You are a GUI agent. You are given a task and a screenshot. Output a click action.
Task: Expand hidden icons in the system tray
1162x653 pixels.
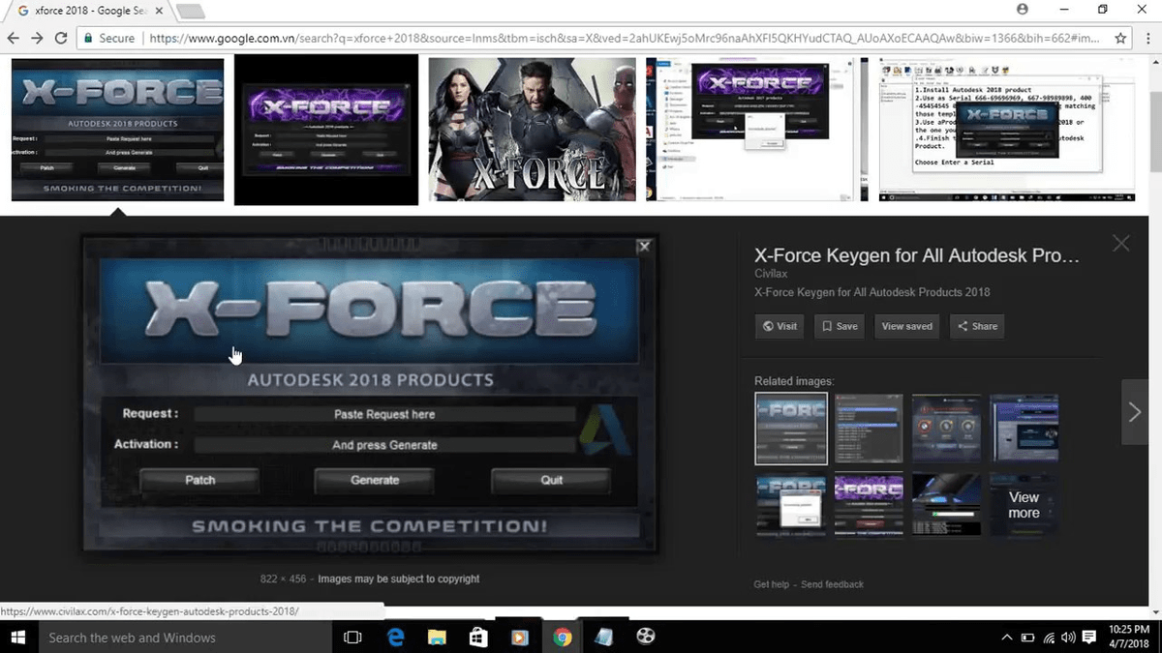tap(1007, 638)
